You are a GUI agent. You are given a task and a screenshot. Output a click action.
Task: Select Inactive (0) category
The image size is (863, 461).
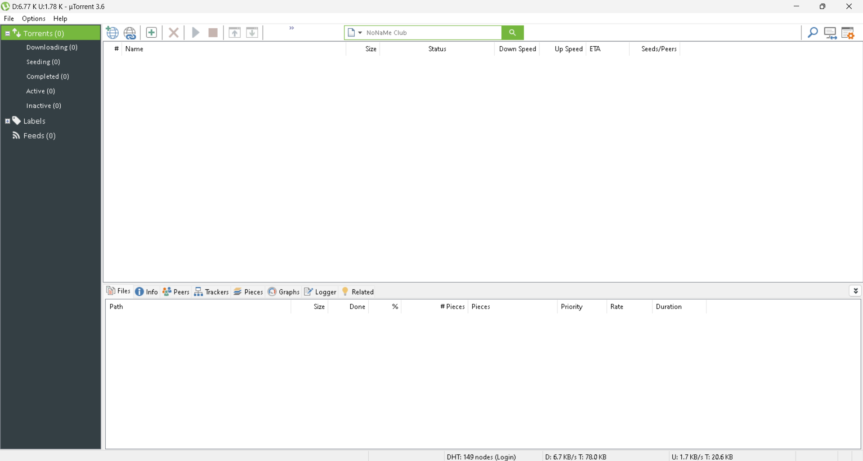click(x=44, y=106)
